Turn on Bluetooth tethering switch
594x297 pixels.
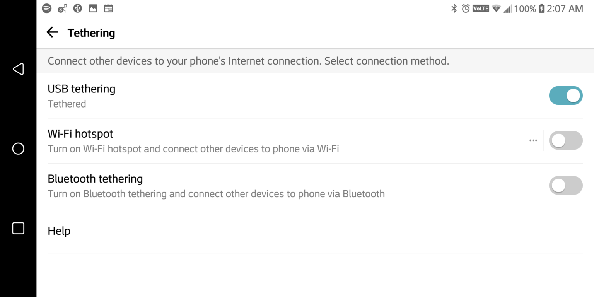pos(566,185)
